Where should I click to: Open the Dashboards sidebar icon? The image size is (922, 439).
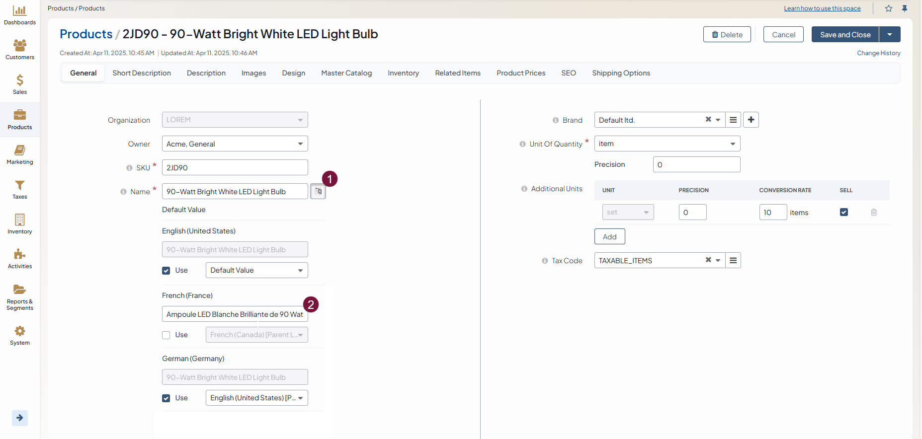click(20, 15)
